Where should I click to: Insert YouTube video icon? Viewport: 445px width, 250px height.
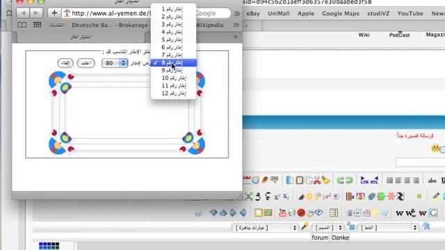(x=282, y=212)
